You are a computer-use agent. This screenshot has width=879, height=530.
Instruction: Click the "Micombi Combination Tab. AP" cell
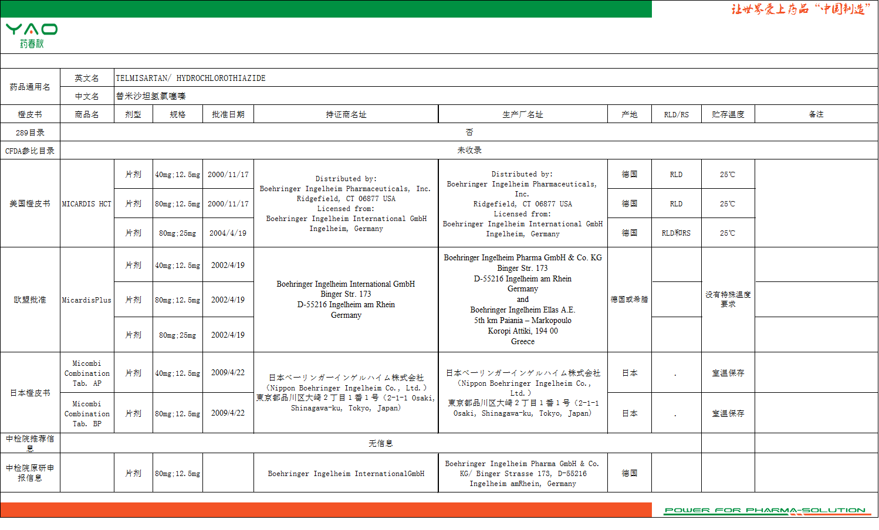click(87, 373)
